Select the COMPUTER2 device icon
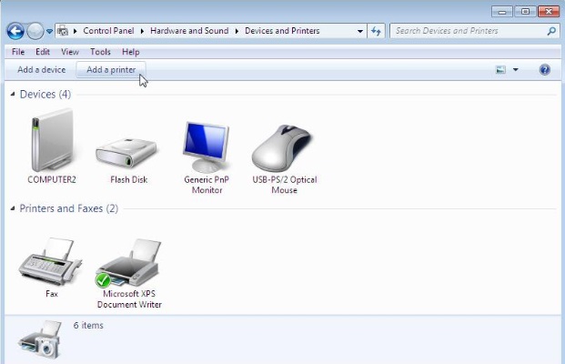The width and height of the screenshot is (565, 364). (51, 139)
